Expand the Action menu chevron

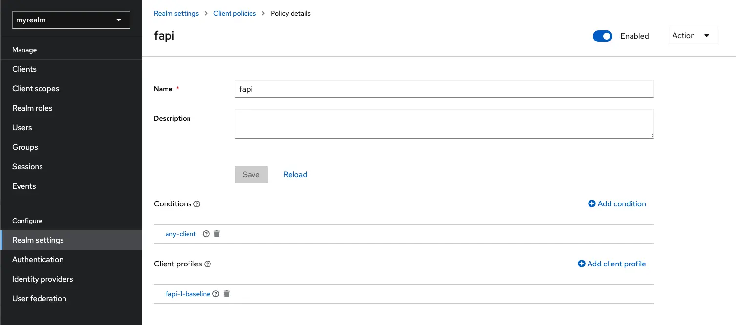click(705, 35)
